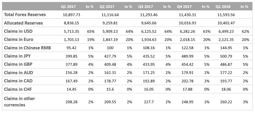Select the 260.22 other currencies cell

[226, 102]
